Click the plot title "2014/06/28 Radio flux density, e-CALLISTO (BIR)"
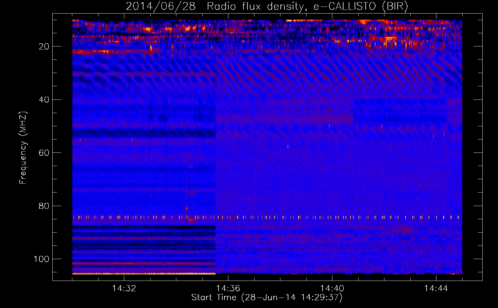 pyautogui.click(x=267, y=6)
